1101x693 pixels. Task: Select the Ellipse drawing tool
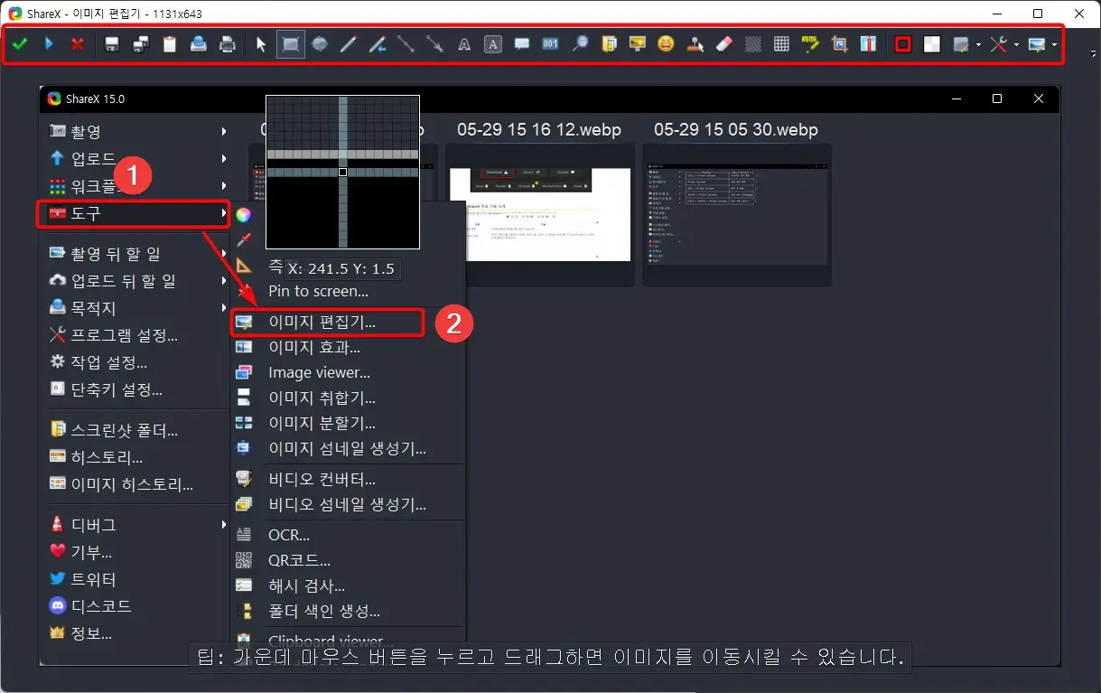tap(320, 44)
